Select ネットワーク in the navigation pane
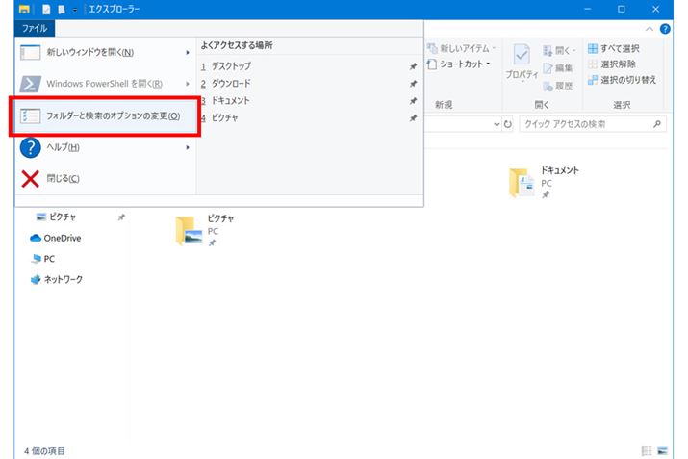Viewport: 688px width, 459px height. tap(56, 279)
